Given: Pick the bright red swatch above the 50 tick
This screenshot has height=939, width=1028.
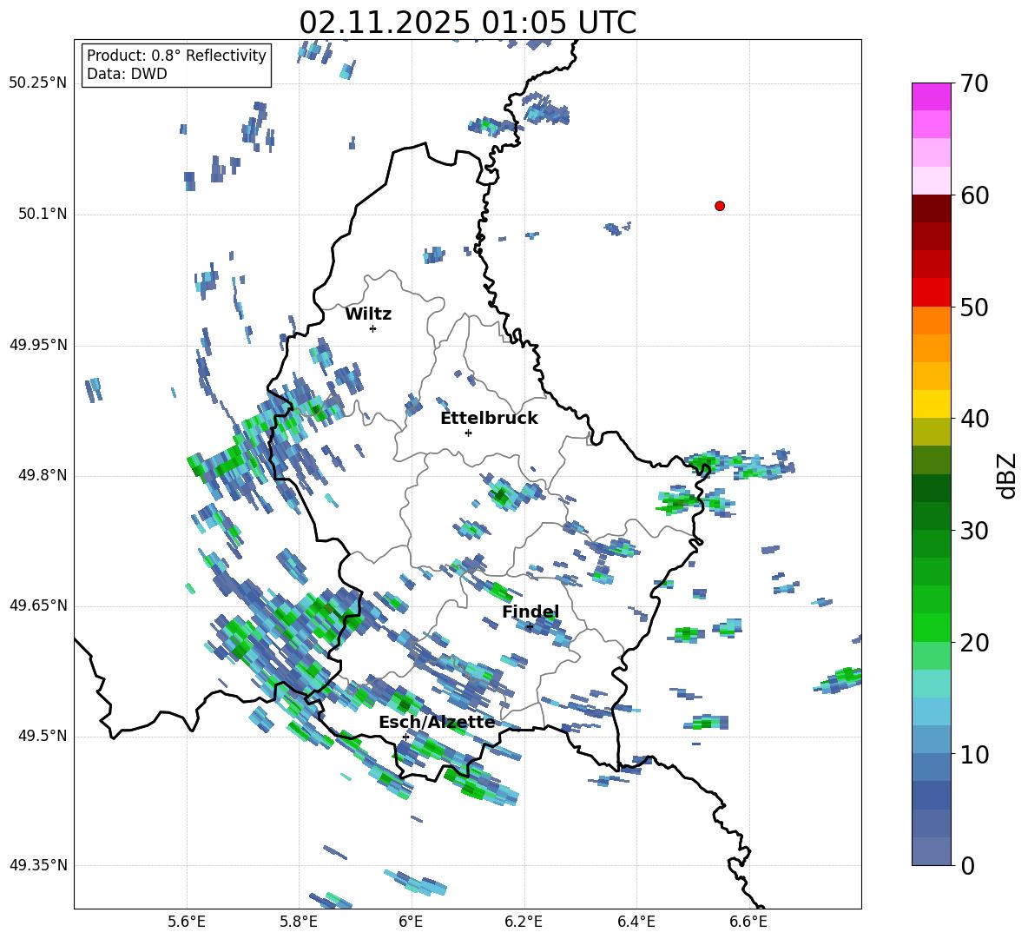Looking at the screenshot, I should coord(931,293).
